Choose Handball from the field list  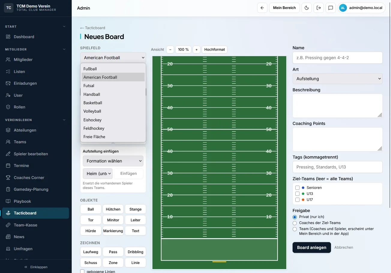pos(113,94)
